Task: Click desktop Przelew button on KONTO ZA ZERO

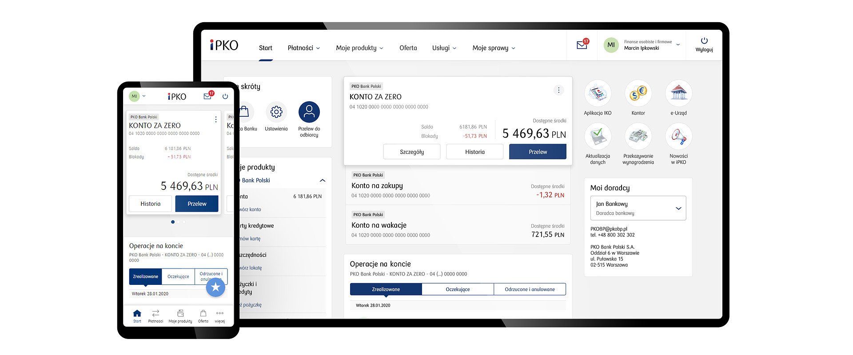Action: point(538,152)
